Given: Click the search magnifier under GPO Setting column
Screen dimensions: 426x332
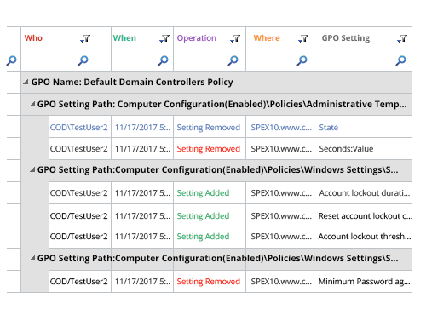Looking at the screenshot, I should [400, 60].
